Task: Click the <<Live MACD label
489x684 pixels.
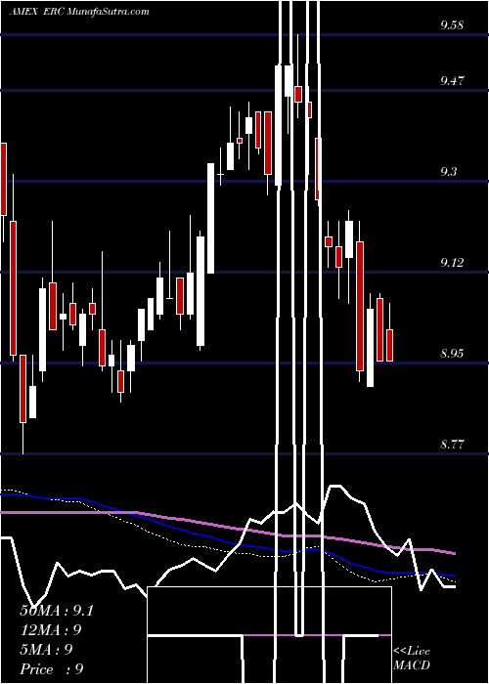Action: (412, 659)
